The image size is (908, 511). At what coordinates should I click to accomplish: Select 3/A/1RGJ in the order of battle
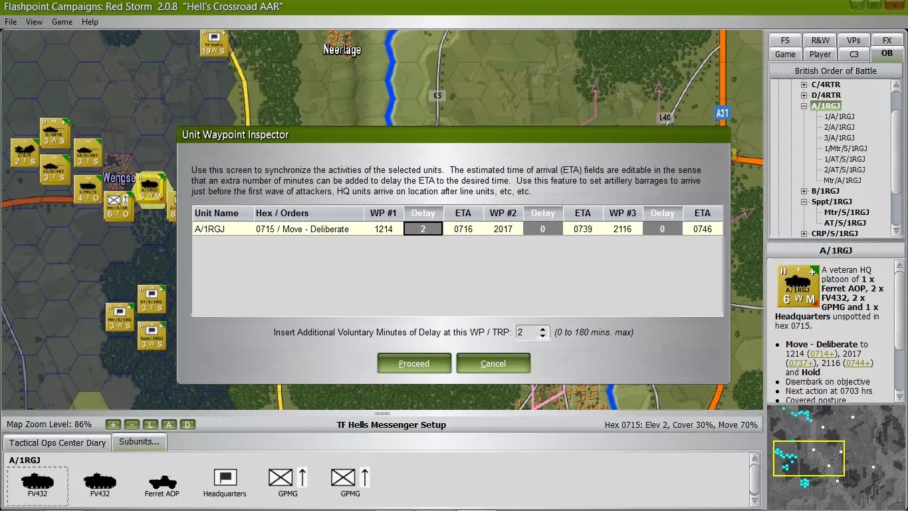click(840, 138)
